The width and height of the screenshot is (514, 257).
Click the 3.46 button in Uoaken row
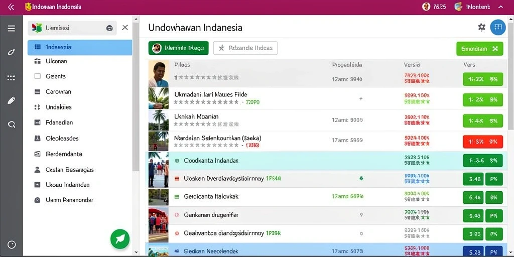473,179
